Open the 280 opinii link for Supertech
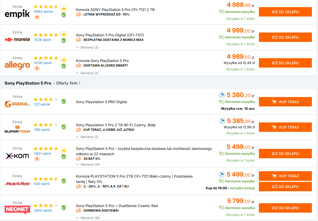Image resolution: width=318 pixels, height=221 pixels. pyautogui.click(x=42, y=130)
